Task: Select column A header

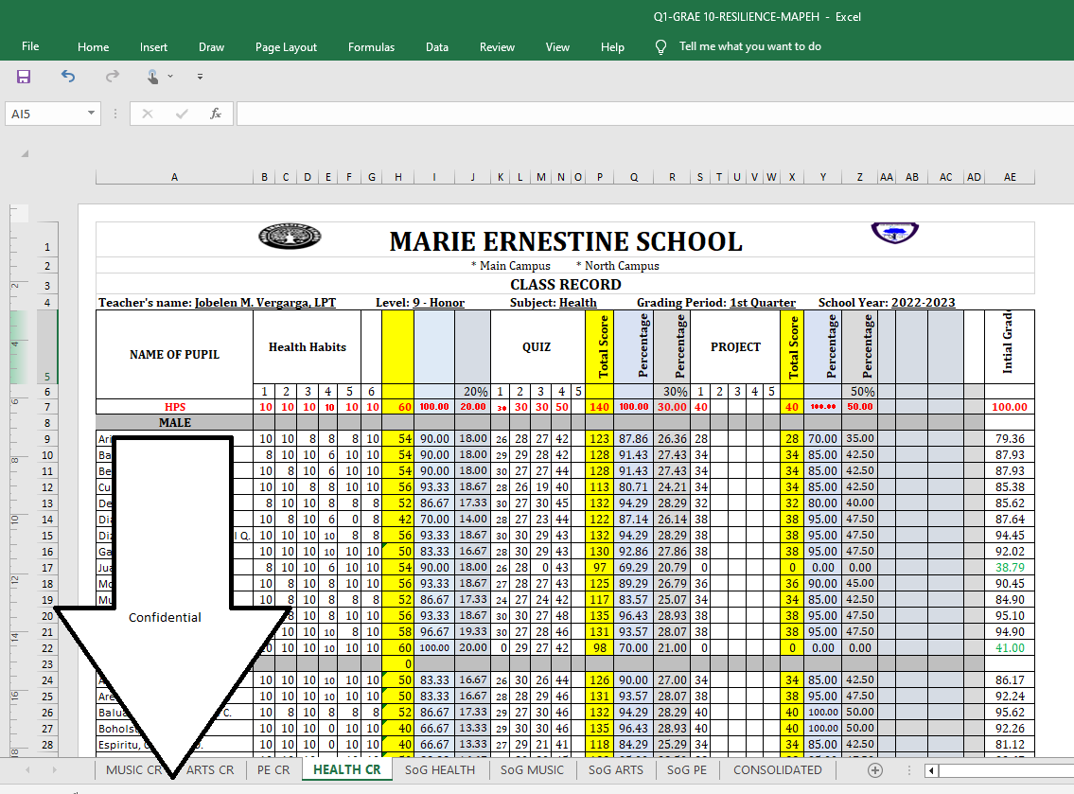Action: point(175,177)
